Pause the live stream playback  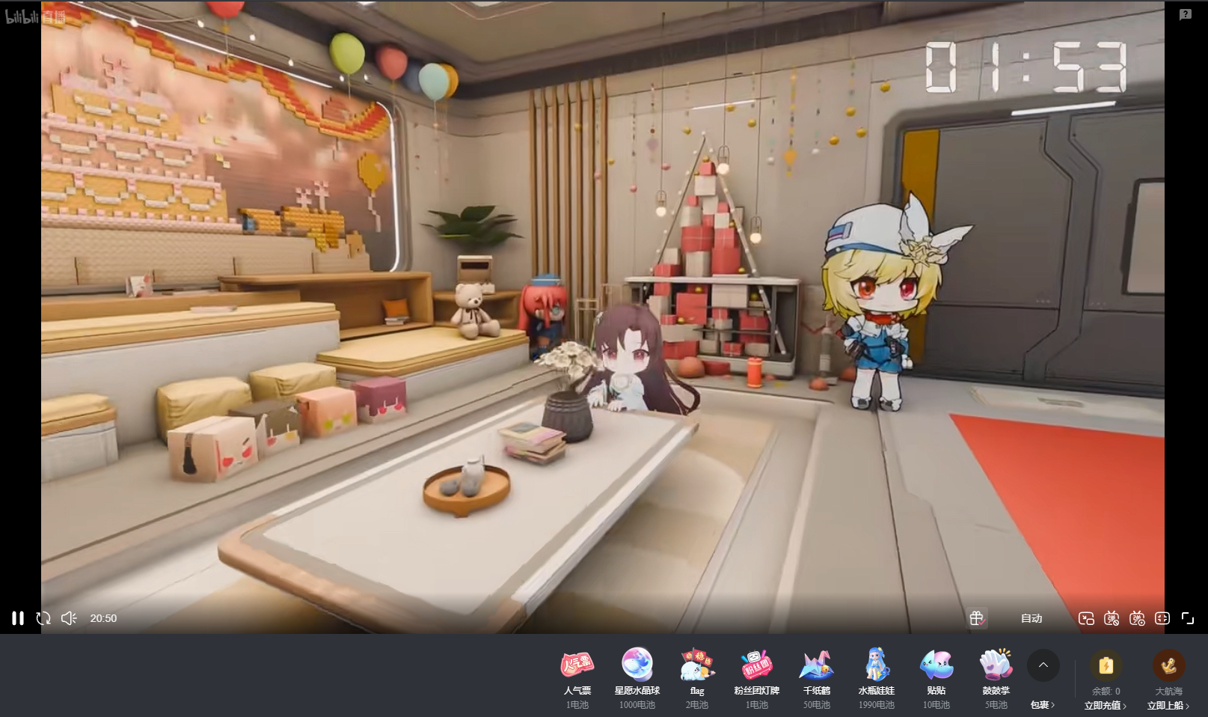tap(18, 618)
